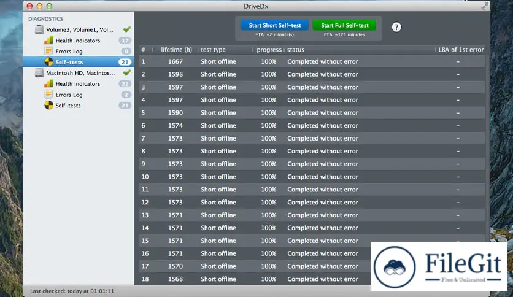The height and width of the screenshot is (297, 513).
Task: Click 'Completed without error' in row 15
Action: pyautogui.click(x=323, y=241)
